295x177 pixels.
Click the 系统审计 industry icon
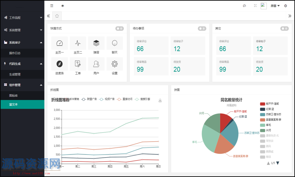6,42
